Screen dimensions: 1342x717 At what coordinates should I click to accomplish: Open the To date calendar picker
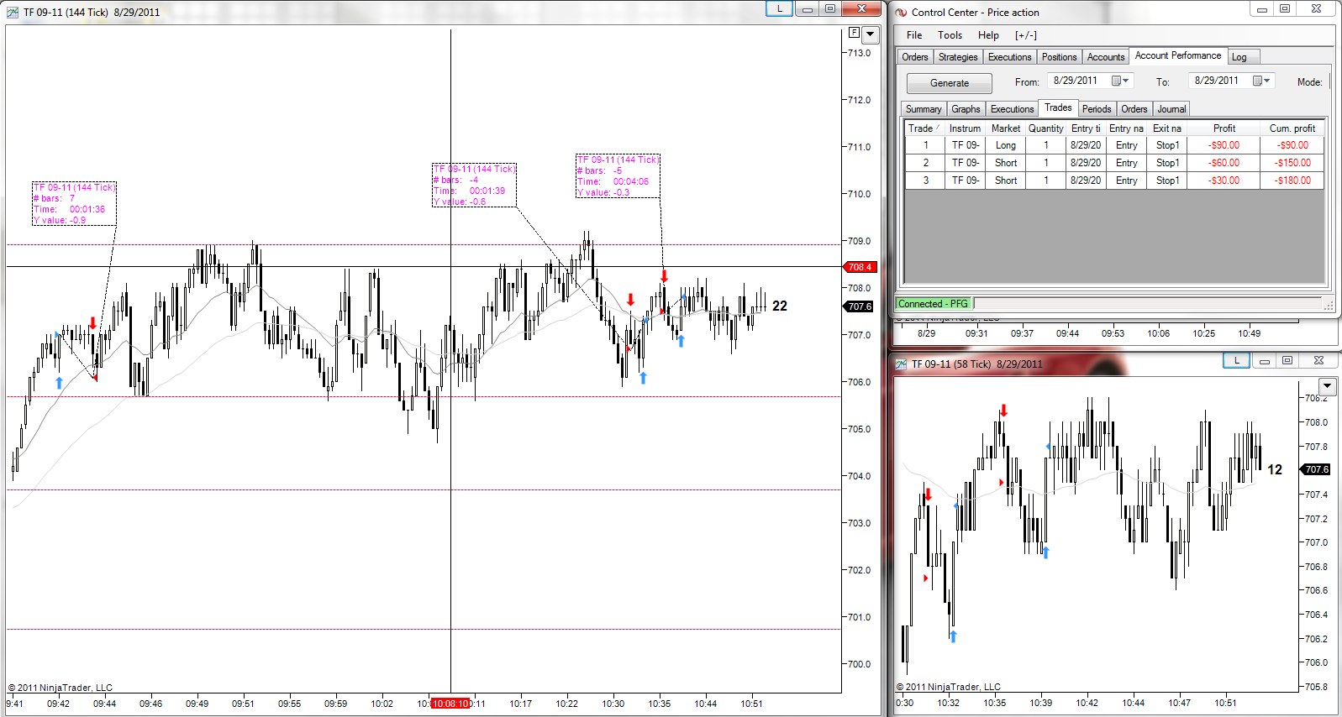pos(1261,81)
